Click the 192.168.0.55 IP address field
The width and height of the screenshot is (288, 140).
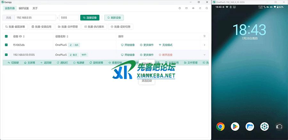(x=35, y=18)
